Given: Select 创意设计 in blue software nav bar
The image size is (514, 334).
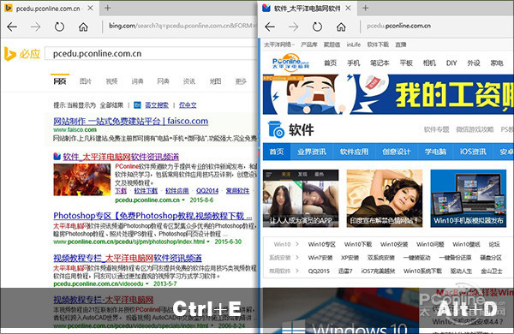Looking at the screenshot, I should [x=397, y=152].
